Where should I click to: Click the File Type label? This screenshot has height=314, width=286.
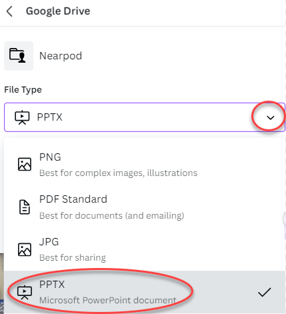point(23,90)
